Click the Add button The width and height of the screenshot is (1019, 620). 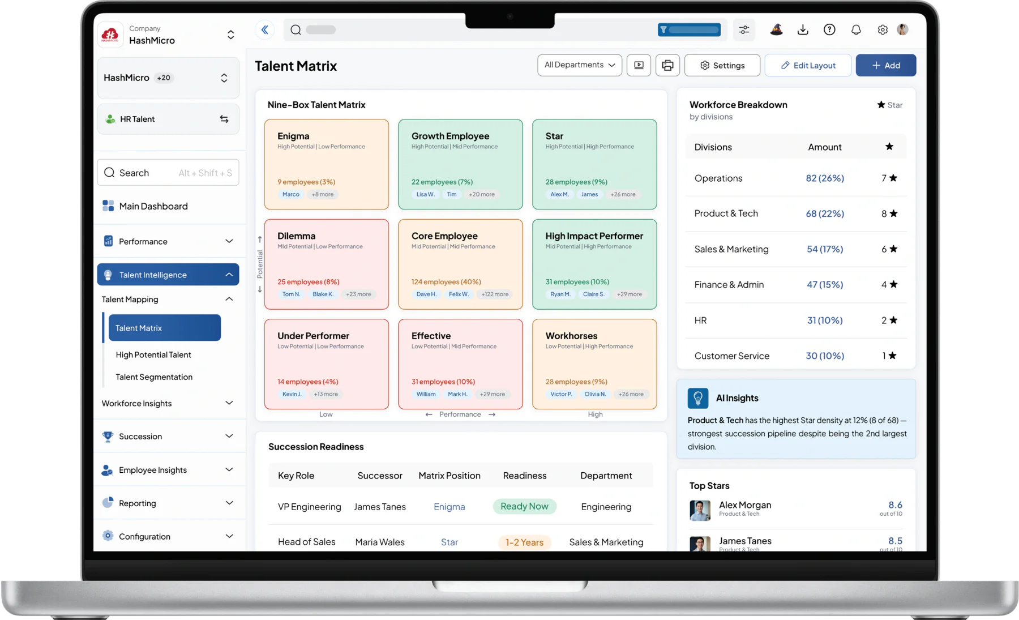(x=886, y=65)
